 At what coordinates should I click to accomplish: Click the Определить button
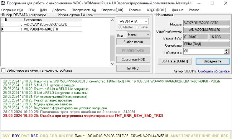(x=212, y=61)
